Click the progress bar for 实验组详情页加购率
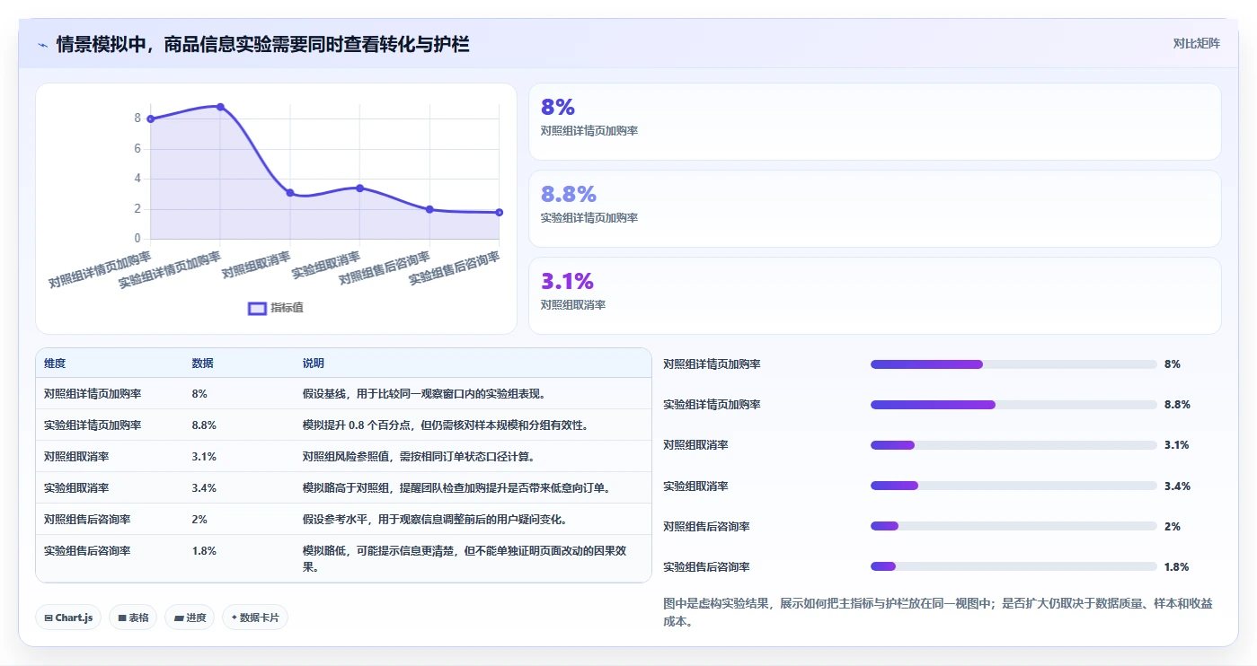 (1014, 405)
